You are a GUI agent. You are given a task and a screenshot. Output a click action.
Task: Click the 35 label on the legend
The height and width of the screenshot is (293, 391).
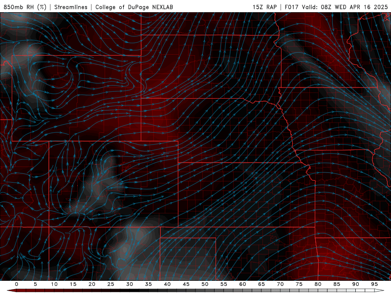click(x=149, y=284)
